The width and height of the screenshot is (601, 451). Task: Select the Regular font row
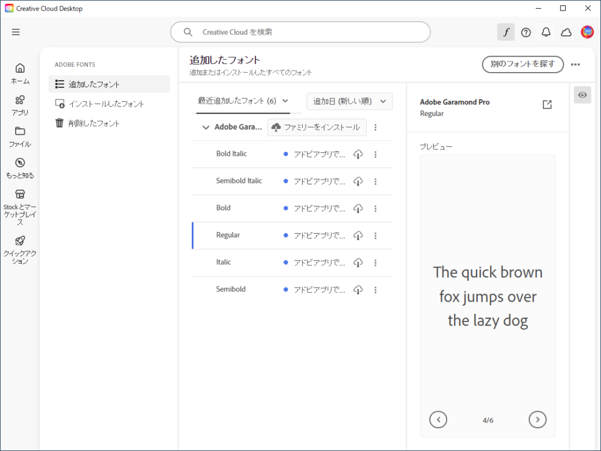(x=292, y=235)
